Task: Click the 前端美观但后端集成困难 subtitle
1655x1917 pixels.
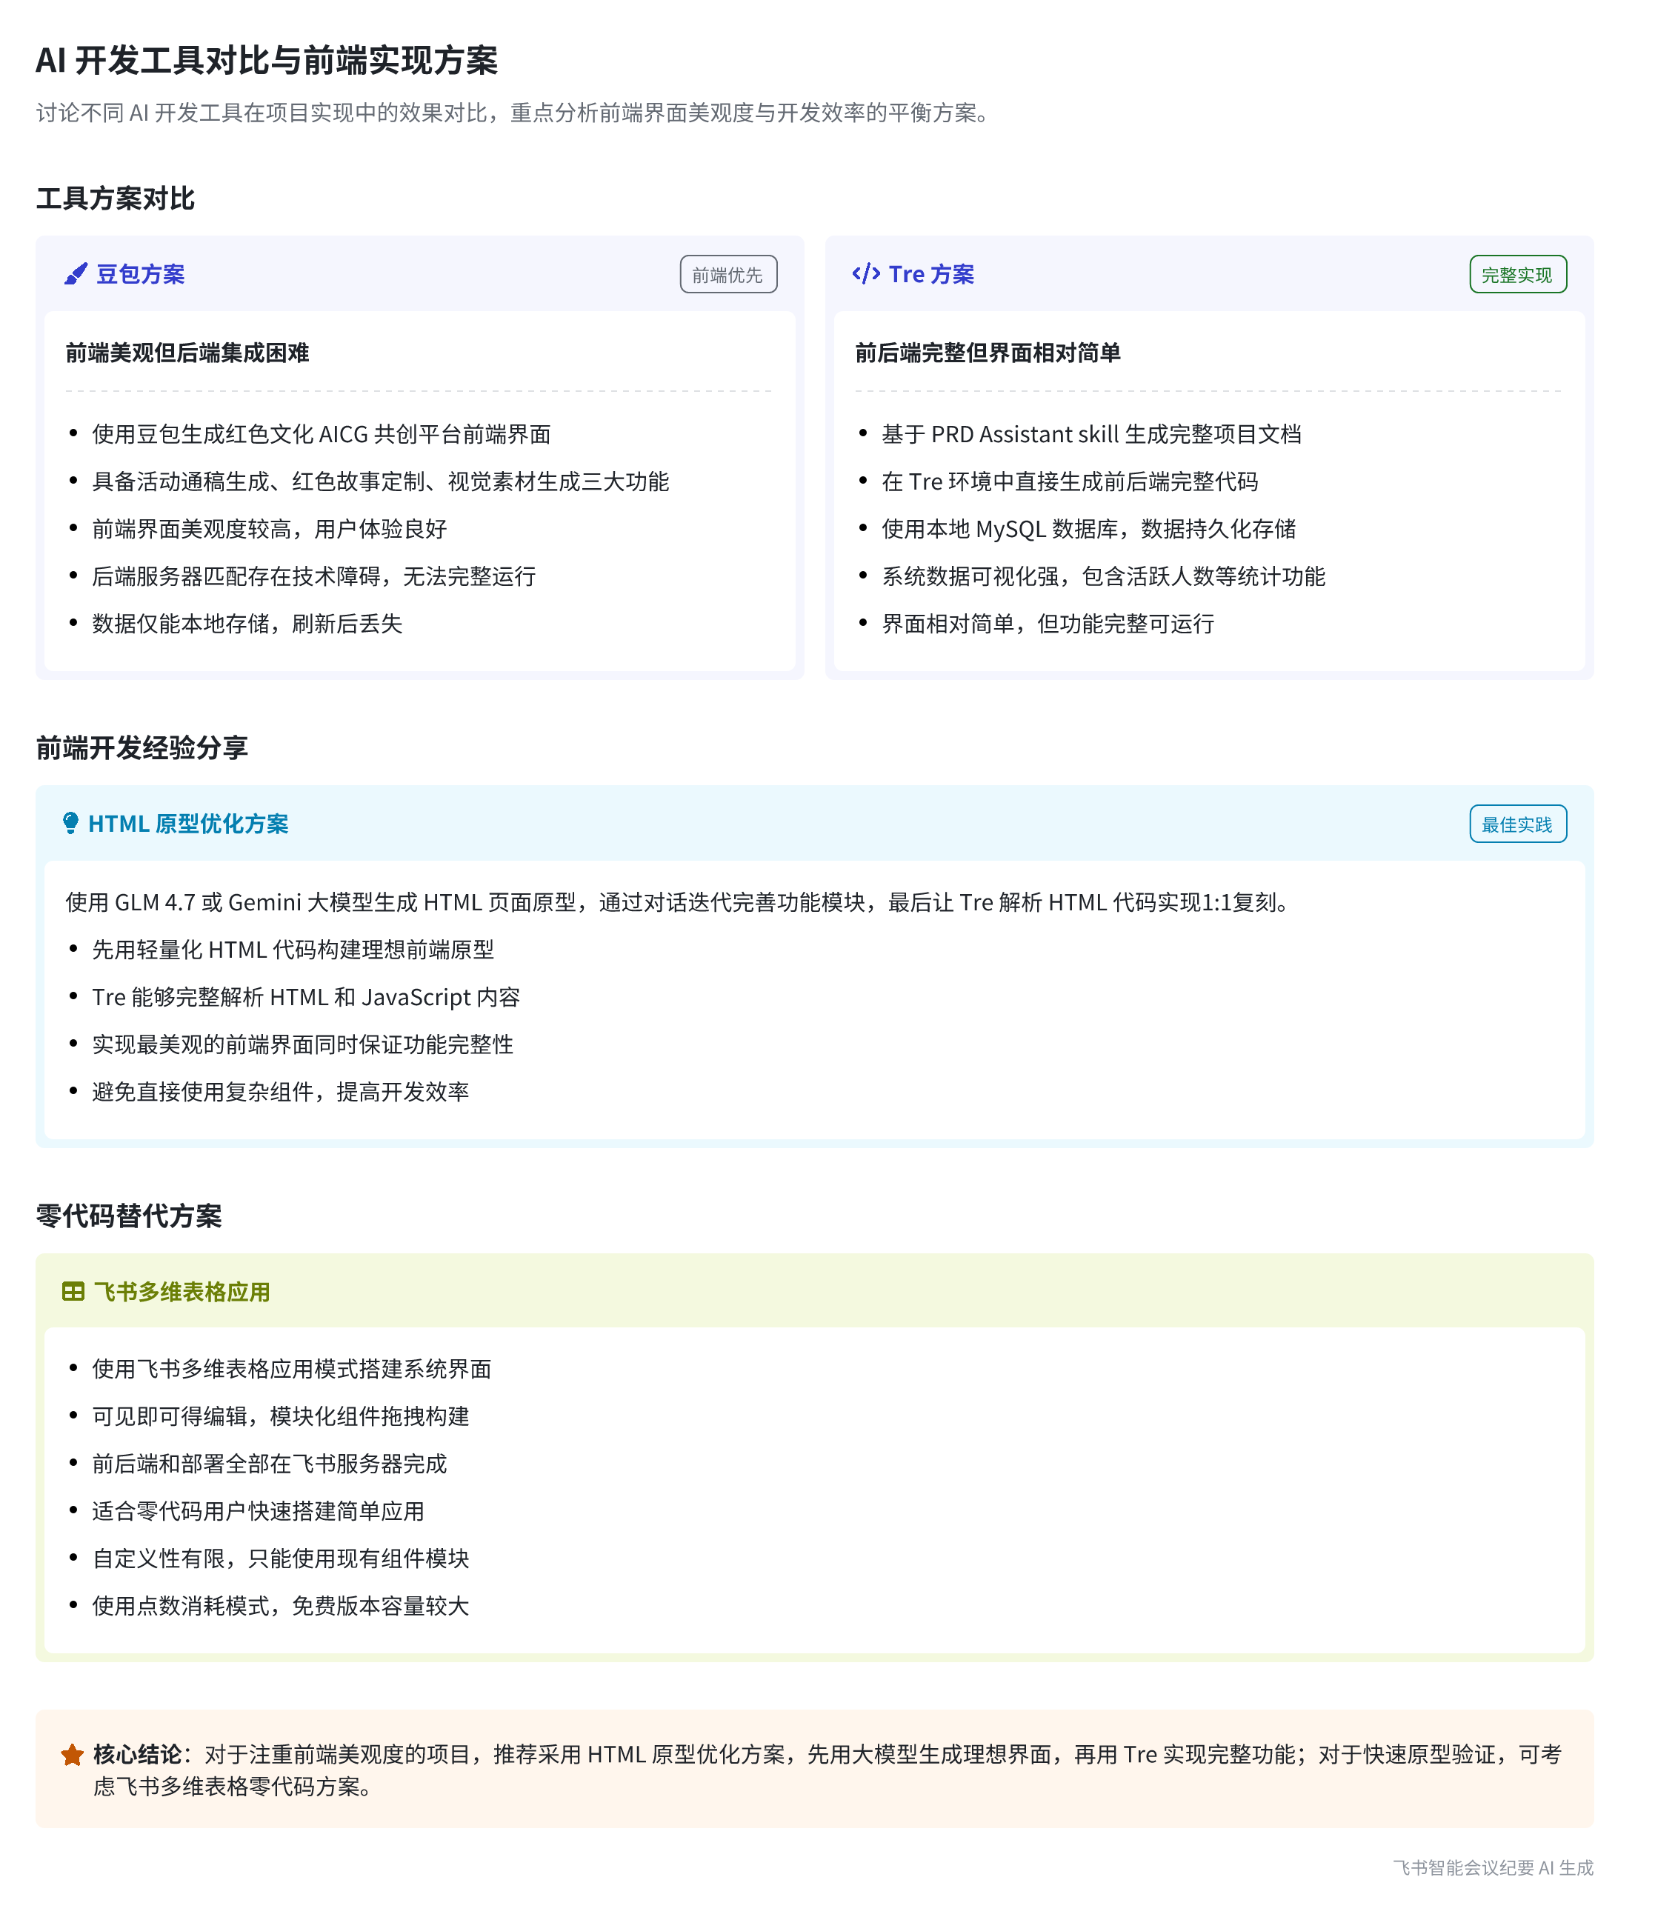Action: [x=187, y=353]
